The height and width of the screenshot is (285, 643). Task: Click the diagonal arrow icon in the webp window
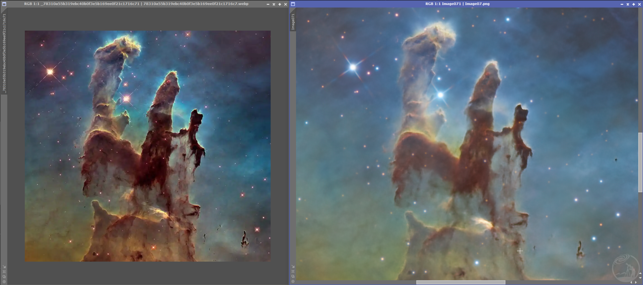point(4,267)
